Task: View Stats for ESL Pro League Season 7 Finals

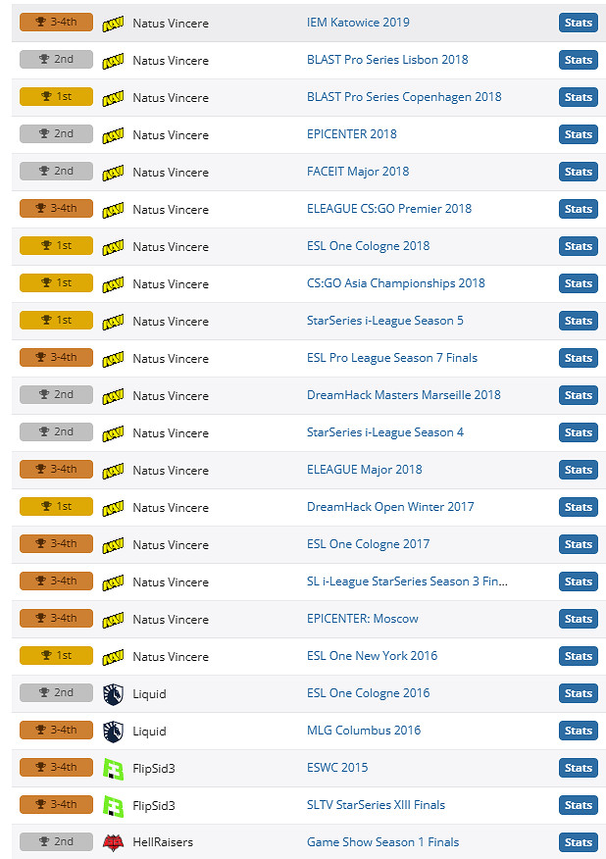Action: 578,358
